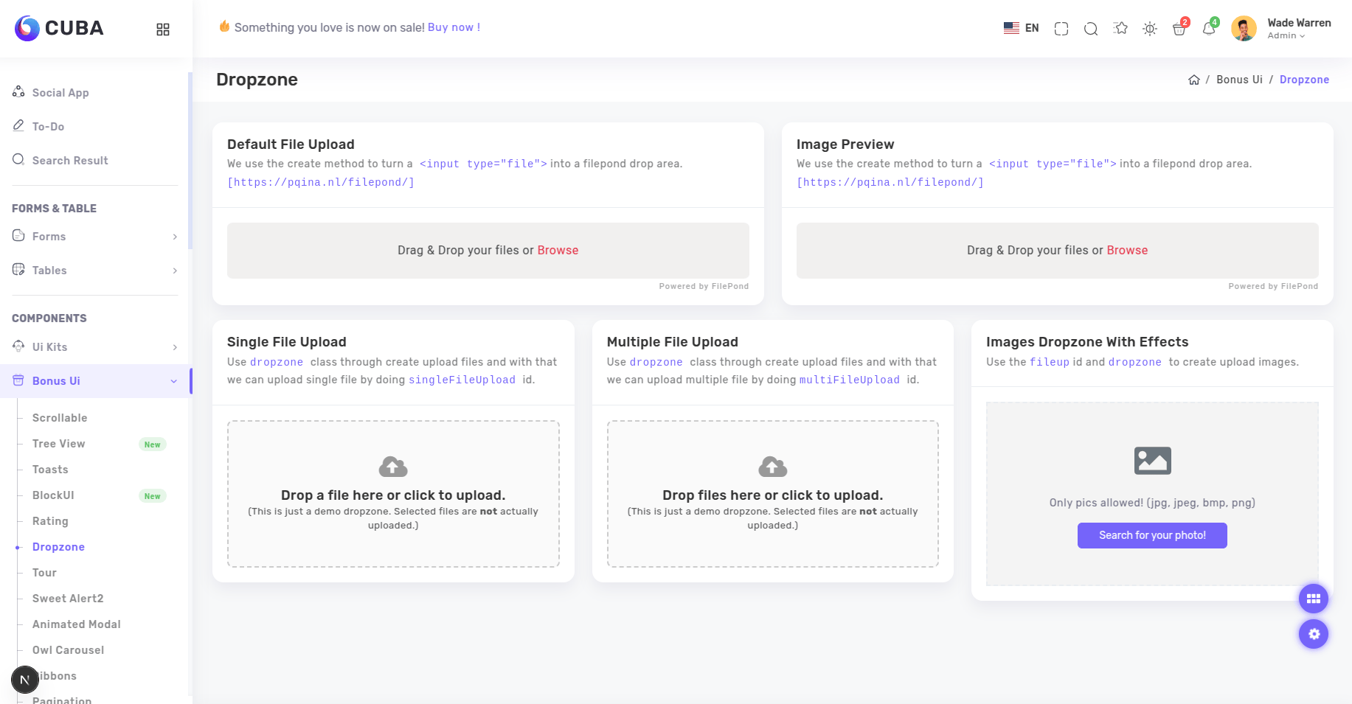Click the Social App sidebar icon
The image size is (1352, 704).
pos(18,91)
